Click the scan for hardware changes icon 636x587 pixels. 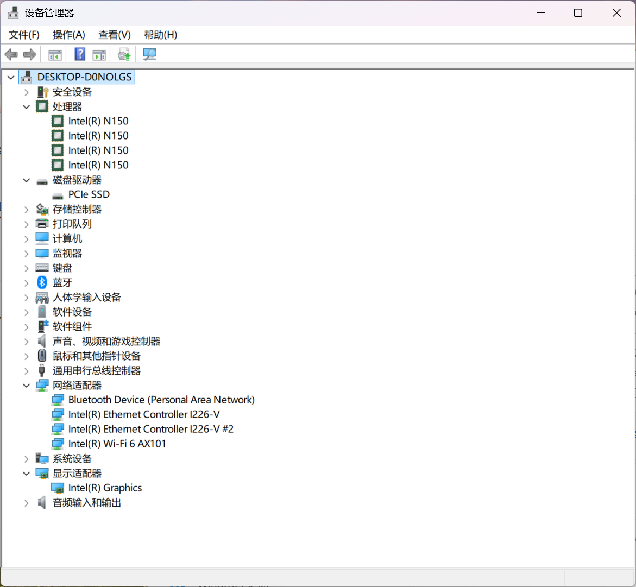pyautogui.click(x=149, y=54)
